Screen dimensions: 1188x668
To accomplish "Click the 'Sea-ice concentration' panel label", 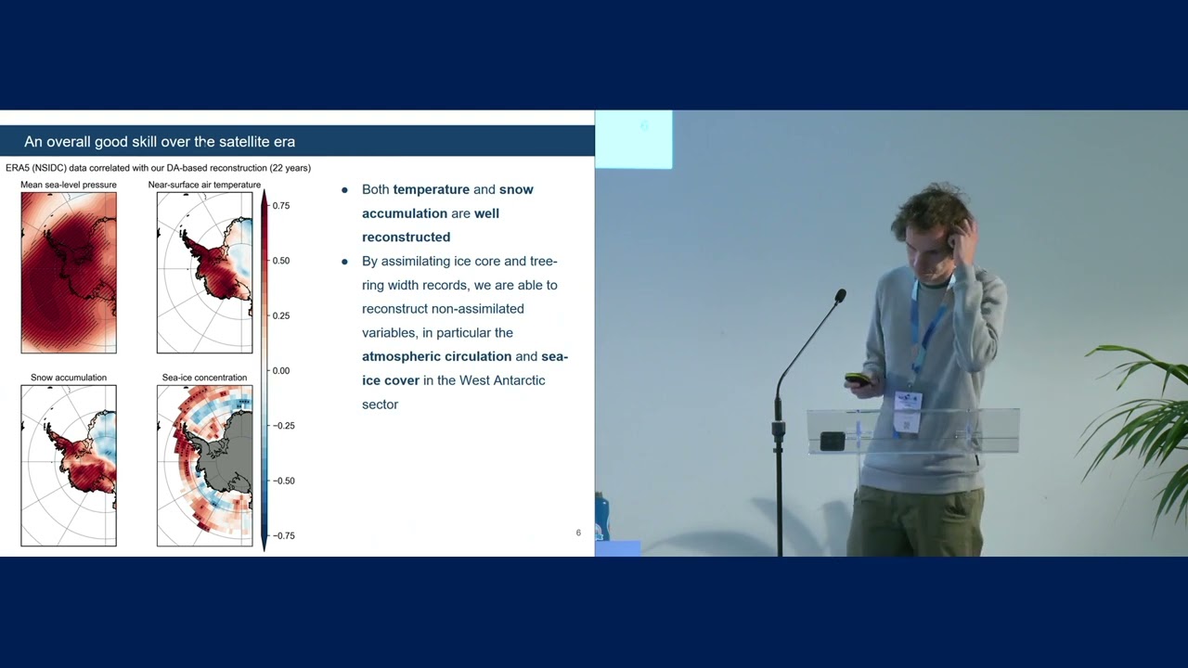I will coord(204,378).
